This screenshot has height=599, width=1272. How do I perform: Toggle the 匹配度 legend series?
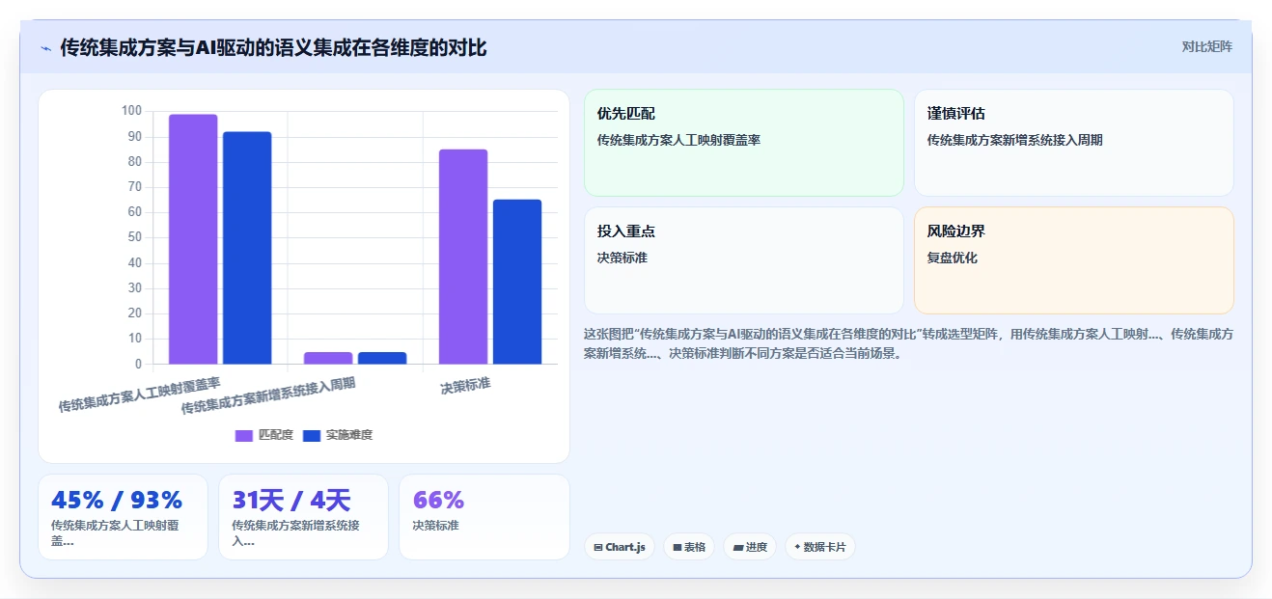pos(264,435)
